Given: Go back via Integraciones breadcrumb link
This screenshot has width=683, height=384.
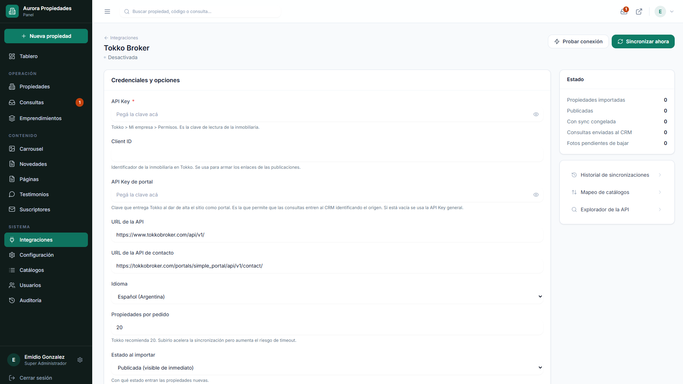Looking at the screenshot, I should (121, 38).
